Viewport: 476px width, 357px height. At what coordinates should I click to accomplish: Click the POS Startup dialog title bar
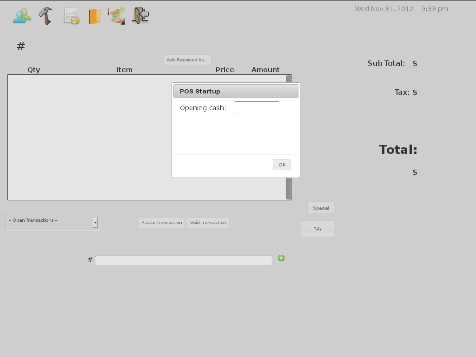(x=236, y=91)
